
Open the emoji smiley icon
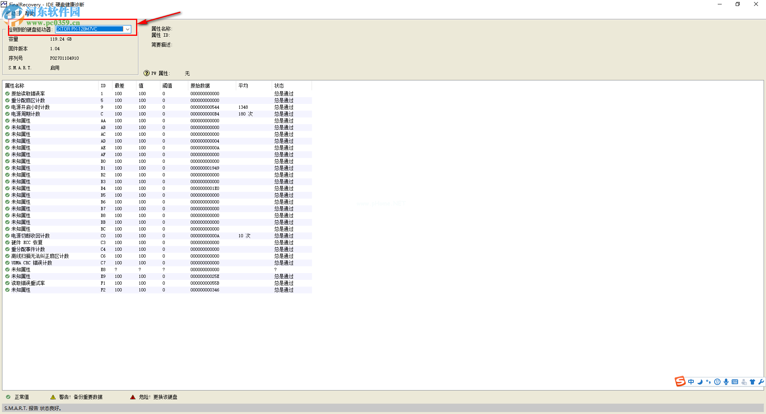717,382
